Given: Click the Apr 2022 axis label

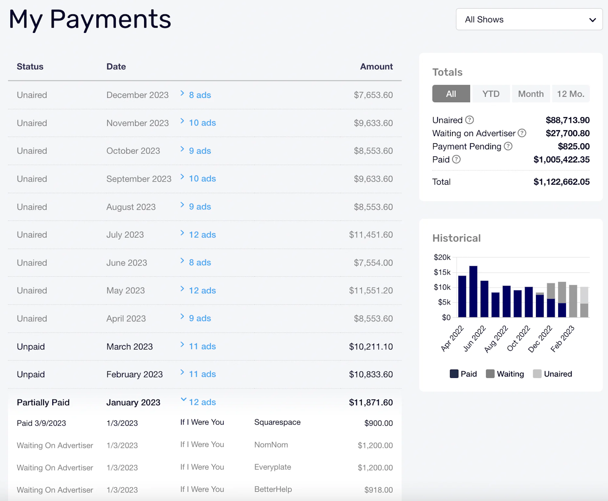Looking at the screenshot, I should 452,339.
